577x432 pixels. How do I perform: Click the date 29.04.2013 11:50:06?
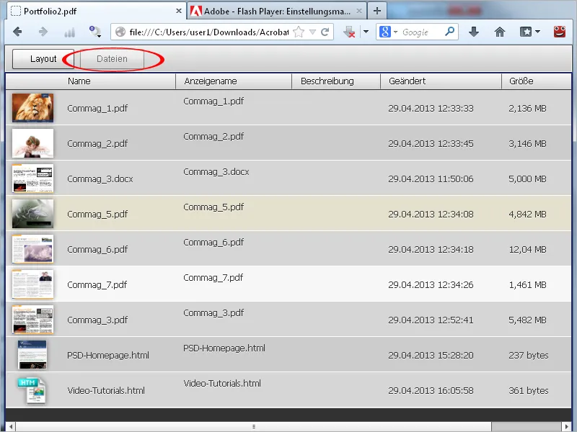click(431, 179)
